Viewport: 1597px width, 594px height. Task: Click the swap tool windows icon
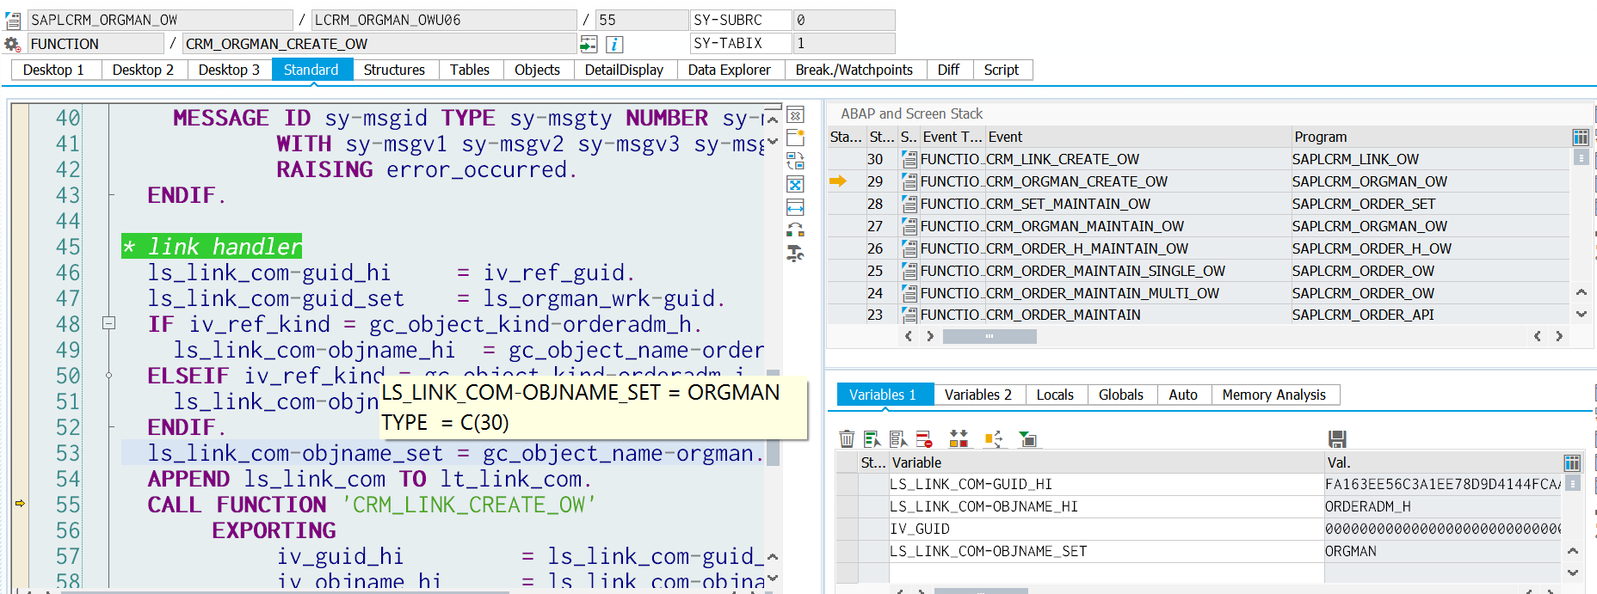pos(796,161)
